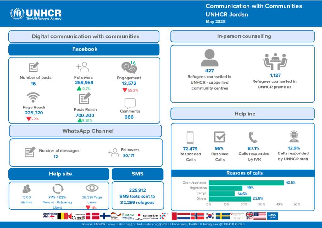Screen dimensions: 322x228
Task: Click the single person icon above 427
Action: (209, 58)
